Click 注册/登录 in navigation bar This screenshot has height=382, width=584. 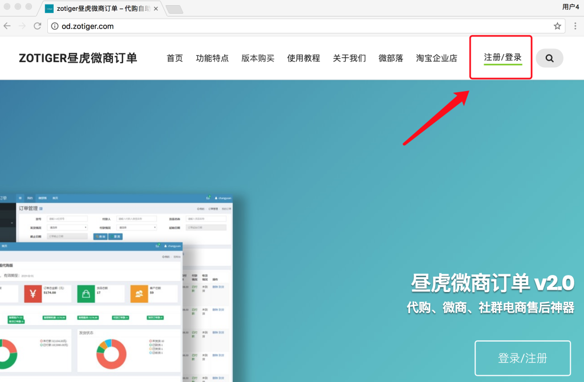click(x=503, y=57)
